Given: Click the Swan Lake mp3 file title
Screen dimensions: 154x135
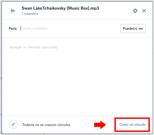Looking at the screenshot, I should click(x=60, y=8).
